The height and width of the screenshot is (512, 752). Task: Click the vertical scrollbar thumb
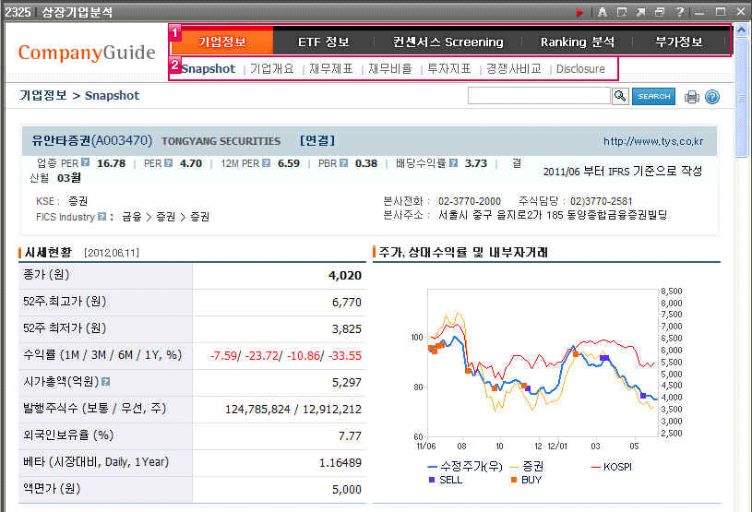coord(742,97)
